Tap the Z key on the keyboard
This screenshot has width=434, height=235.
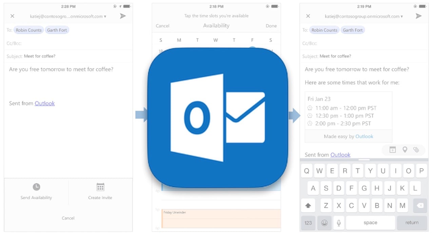(326, 206)
